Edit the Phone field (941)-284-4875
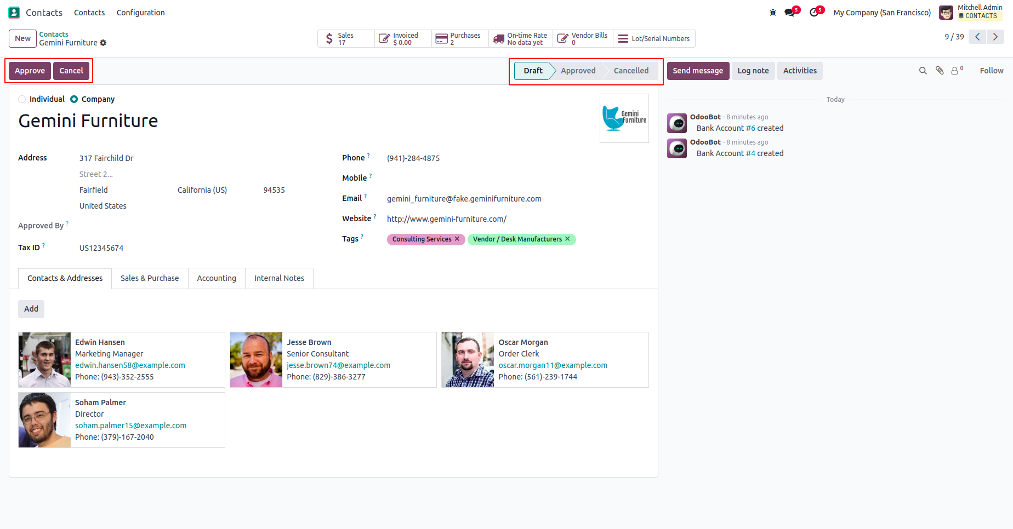 click(x=517, y=158)
